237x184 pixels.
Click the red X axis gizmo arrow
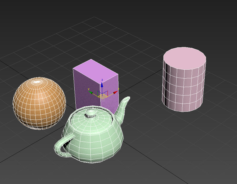115,92
